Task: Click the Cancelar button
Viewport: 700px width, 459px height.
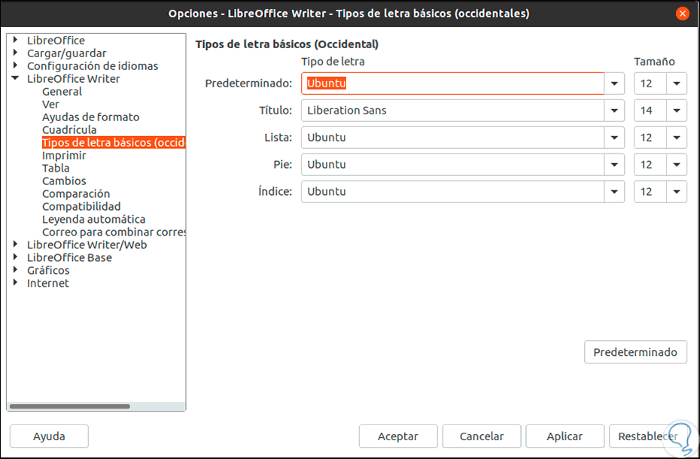Action: click(x=481, y=436)
